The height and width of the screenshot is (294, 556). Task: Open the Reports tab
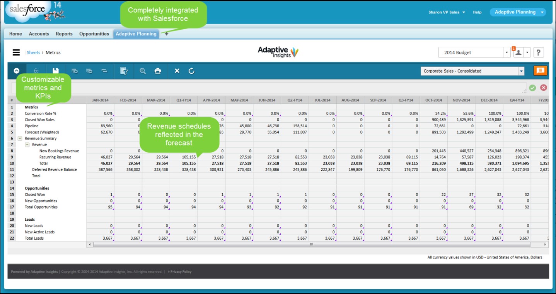coord(64,34)
